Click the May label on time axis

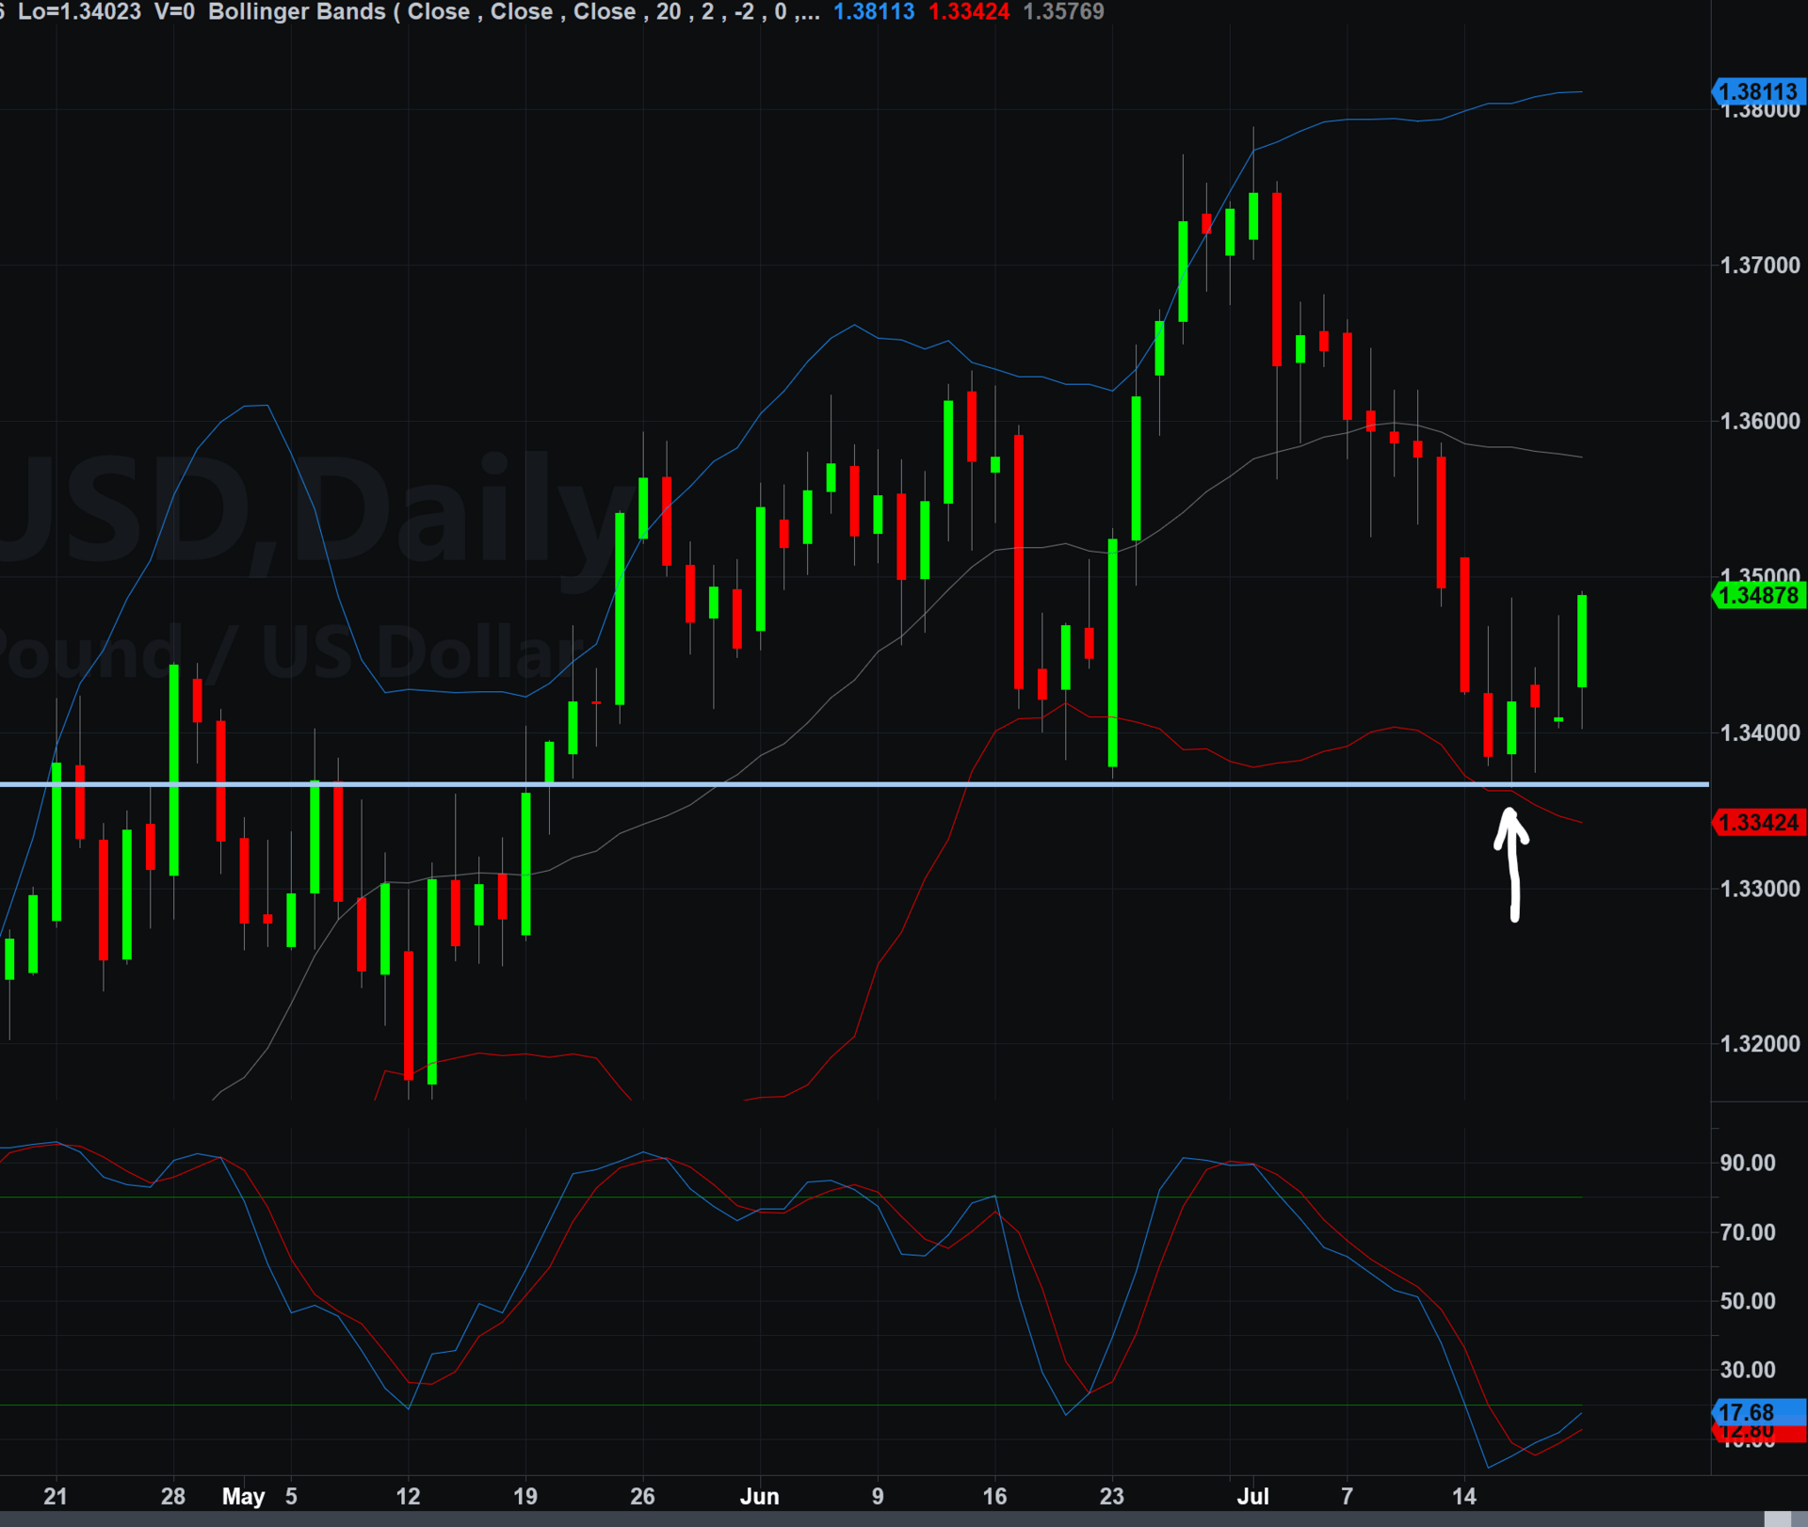(x=243, y=1496)
